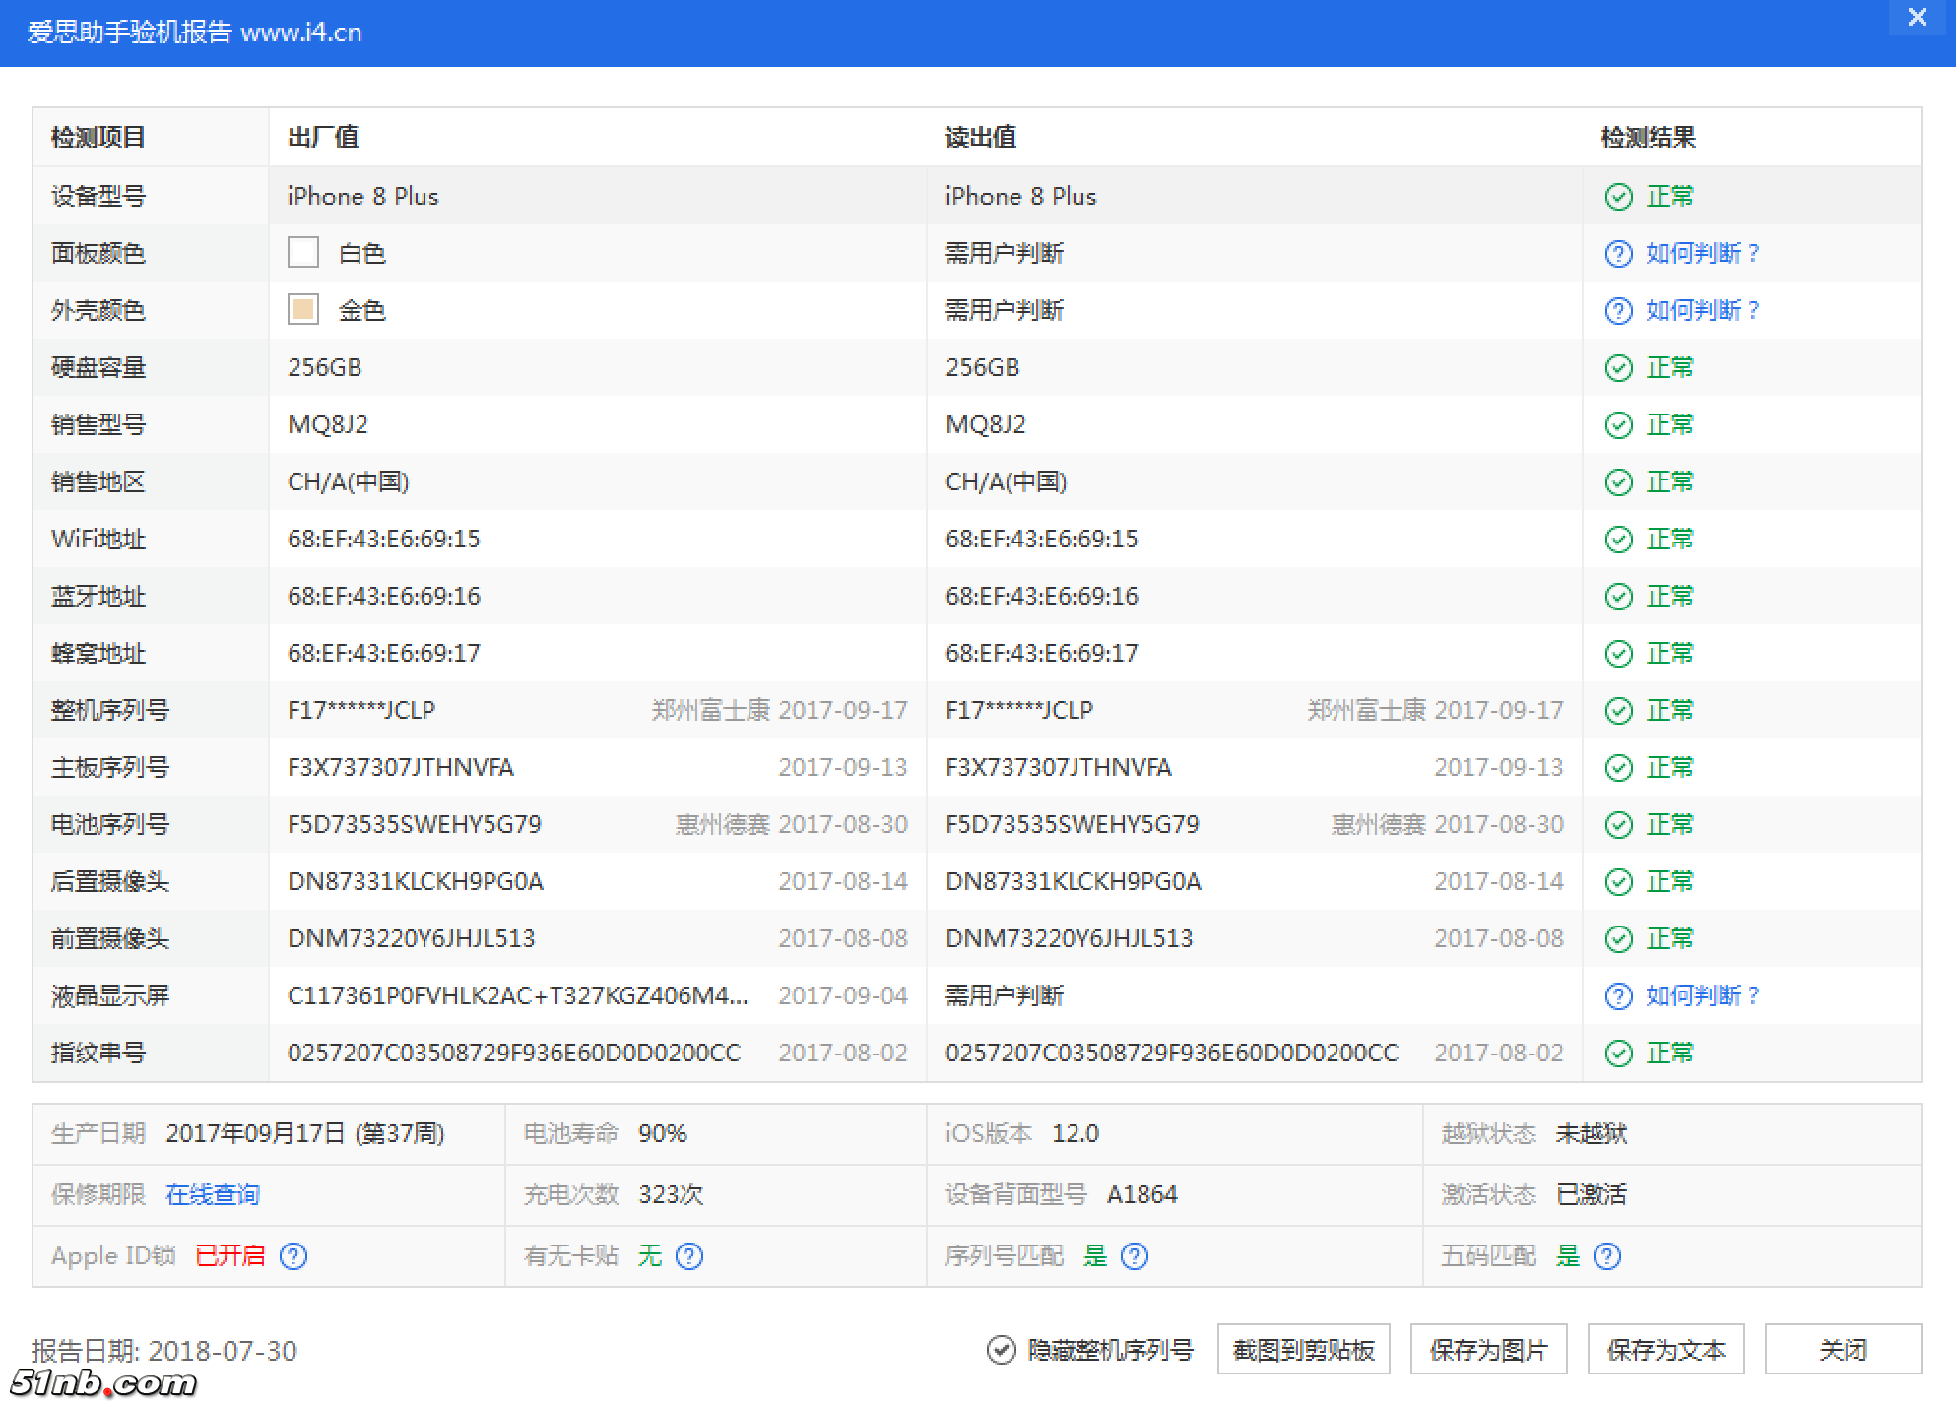Click the question mark icon beside 有无卡贴

689,1256
